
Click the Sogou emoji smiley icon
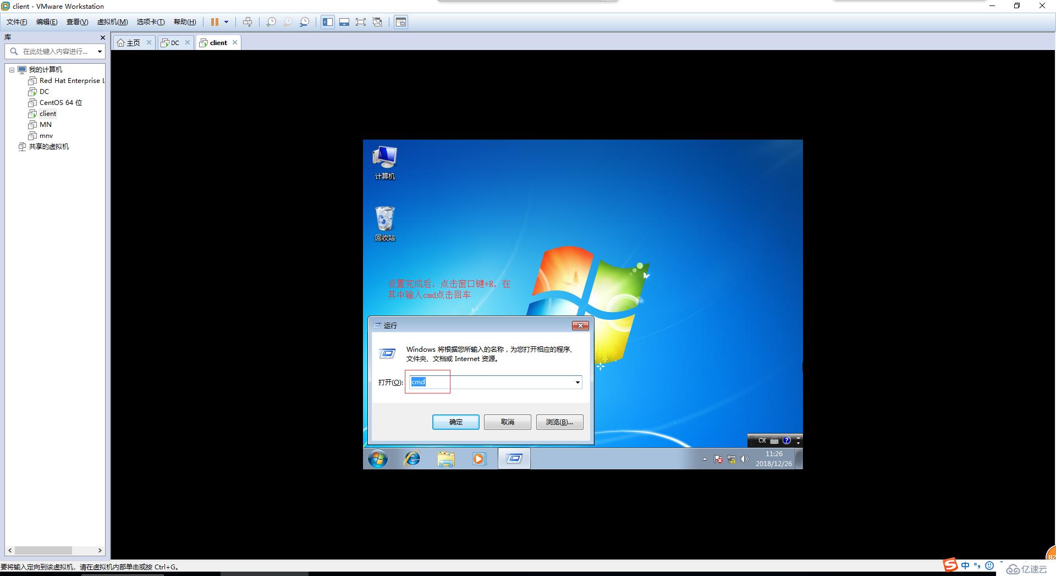click(x=989, y=566)
